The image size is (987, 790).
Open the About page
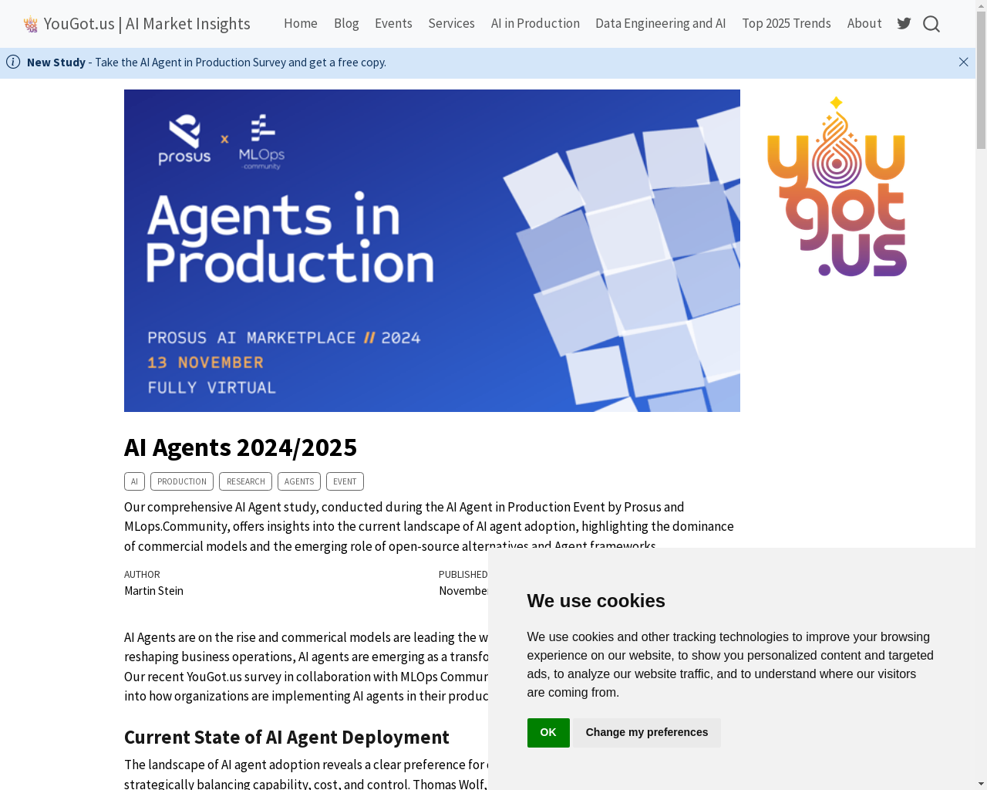864,23
